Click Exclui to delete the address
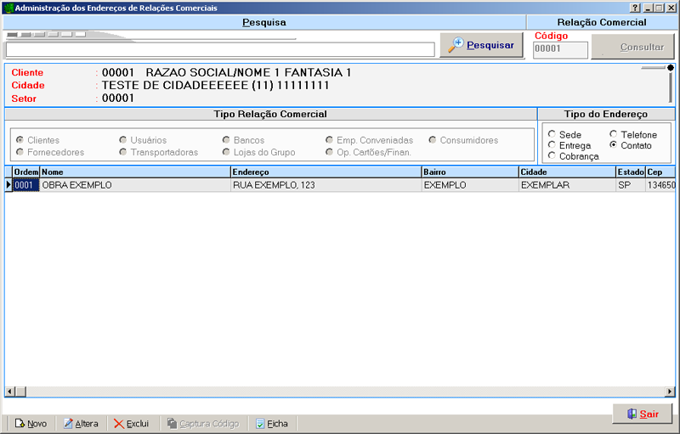 click(130, 424)
